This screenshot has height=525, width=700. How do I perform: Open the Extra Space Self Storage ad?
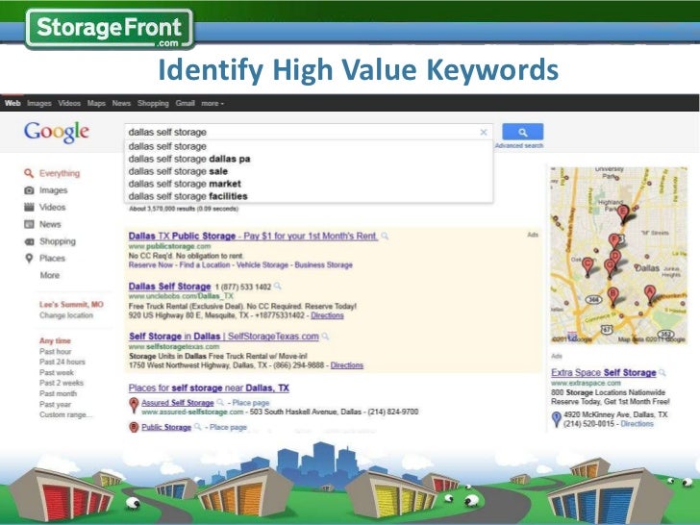[x=604, y=372]
